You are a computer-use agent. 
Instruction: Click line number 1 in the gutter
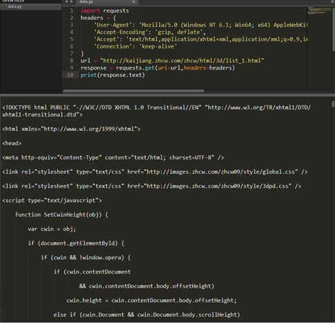72,11
